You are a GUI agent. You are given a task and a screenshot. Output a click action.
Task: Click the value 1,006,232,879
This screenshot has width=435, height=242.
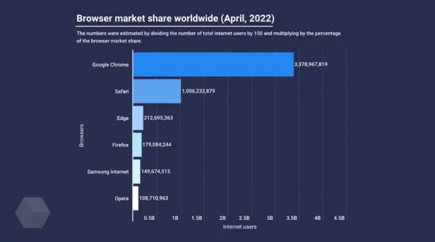click(198, 91)
